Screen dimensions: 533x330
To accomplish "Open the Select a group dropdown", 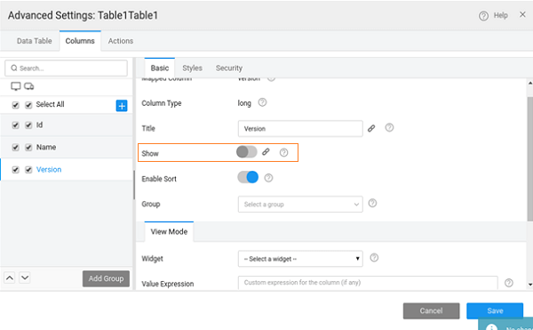I will [300, 204].
